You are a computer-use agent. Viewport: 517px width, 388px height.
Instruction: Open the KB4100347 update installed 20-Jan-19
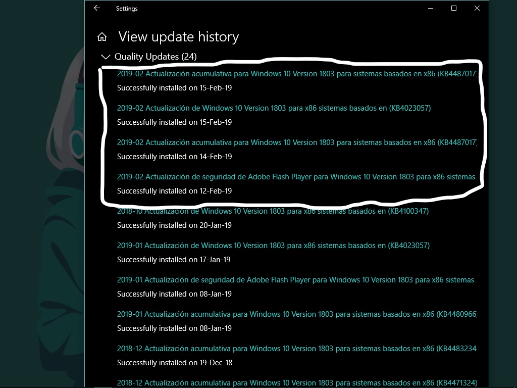pos(273,211)
